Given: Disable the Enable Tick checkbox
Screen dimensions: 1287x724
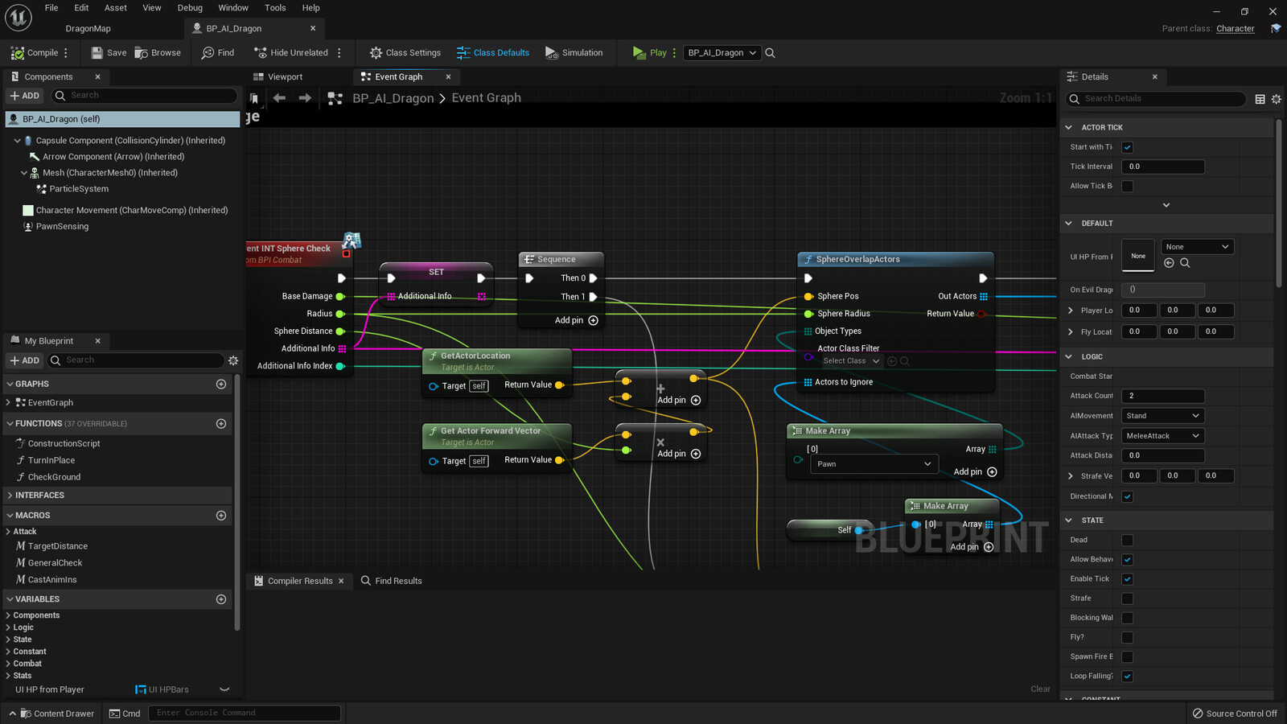Looking at the screenshot, I should (x=1127, y=578).
